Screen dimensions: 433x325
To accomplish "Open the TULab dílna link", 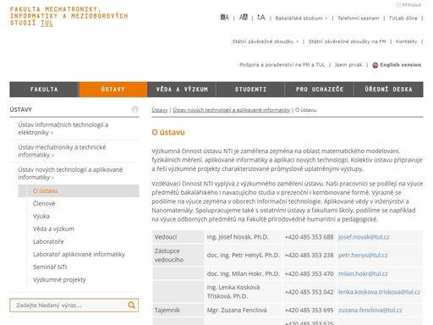I will (403, 18).
